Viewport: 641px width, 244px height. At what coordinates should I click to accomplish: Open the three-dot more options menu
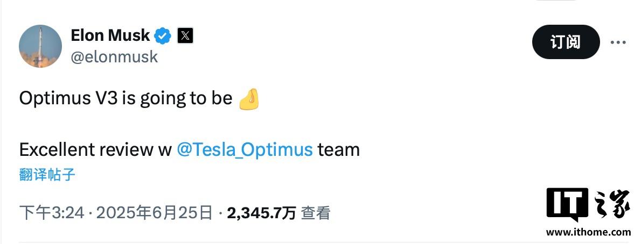(x=618, y=42)
